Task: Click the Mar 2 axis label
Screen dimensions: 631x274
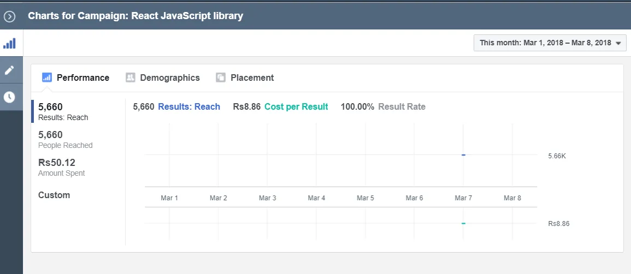Action: point(219,198)
